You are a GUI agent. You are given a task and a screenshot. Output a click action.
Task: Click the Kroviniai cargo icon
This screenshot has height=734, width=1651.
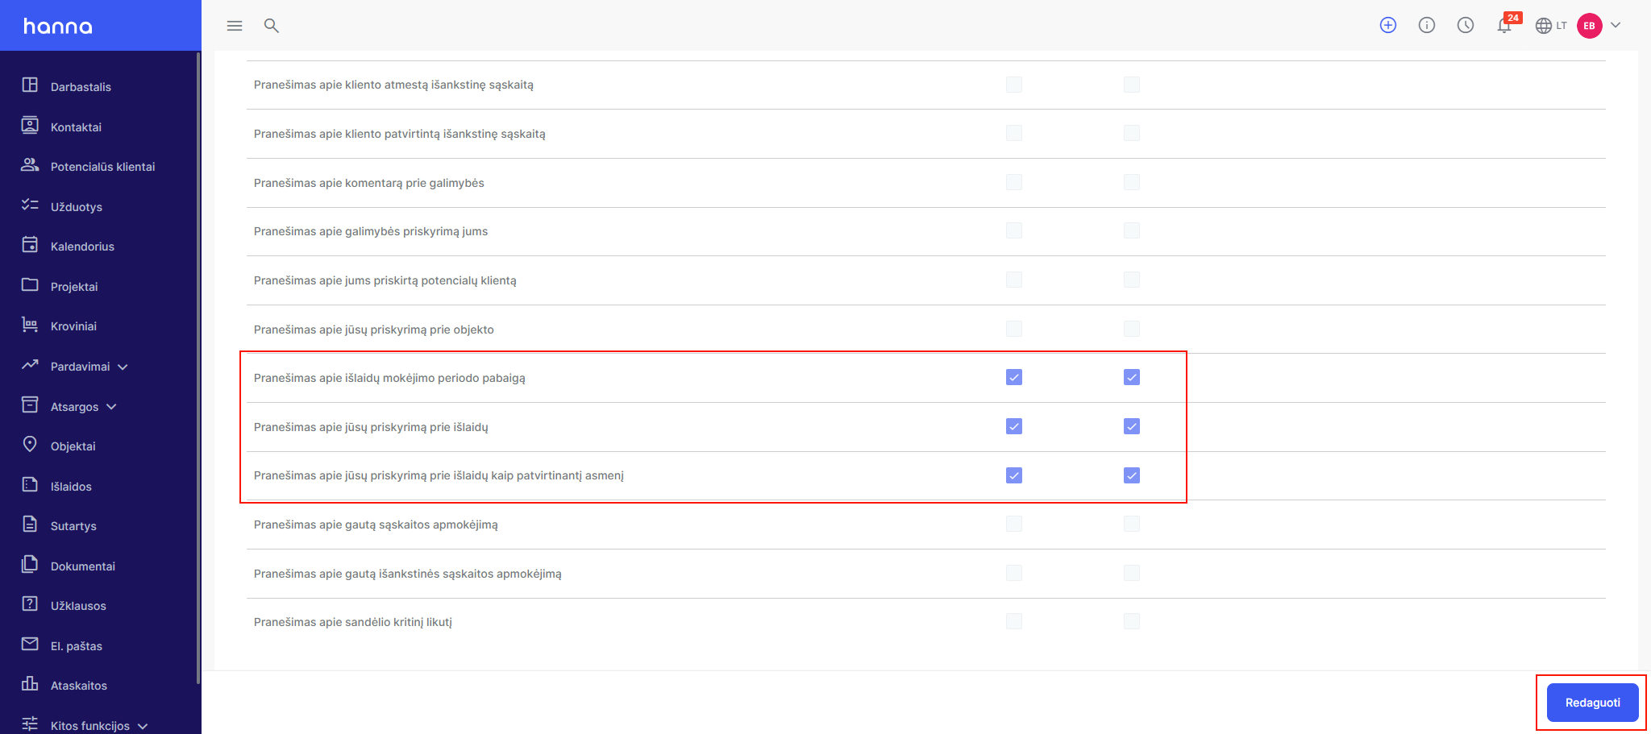(x=30, y=325)
